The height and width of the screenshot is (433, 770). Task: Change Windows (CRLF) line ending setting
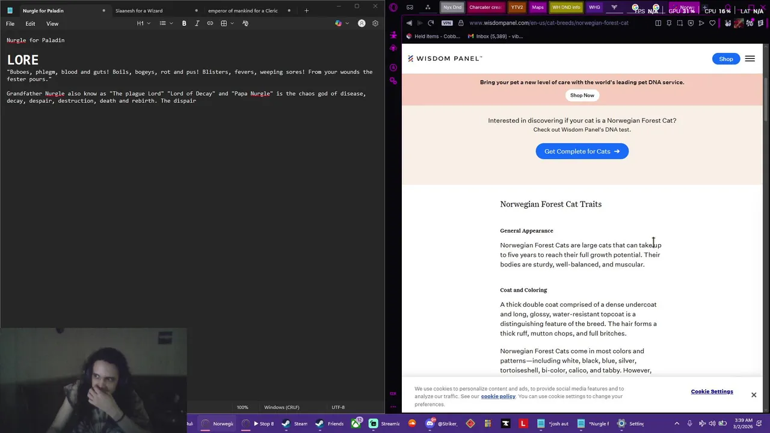pyautogui.click(x=282, y=407)
